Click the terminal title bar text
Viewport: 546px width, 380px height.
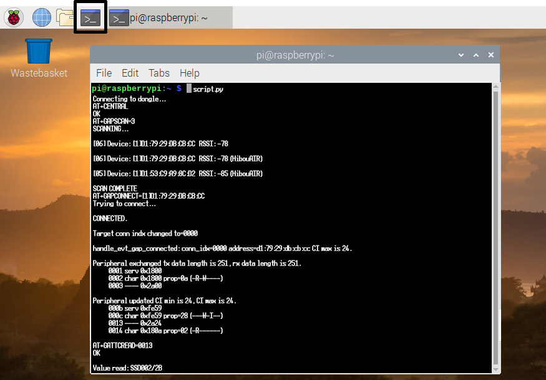pyautogui.click(x=295, y=55)
